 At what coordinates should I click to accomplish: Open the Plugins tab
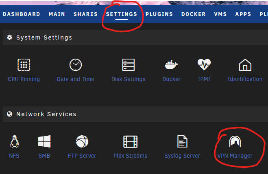tap(159, 14)
